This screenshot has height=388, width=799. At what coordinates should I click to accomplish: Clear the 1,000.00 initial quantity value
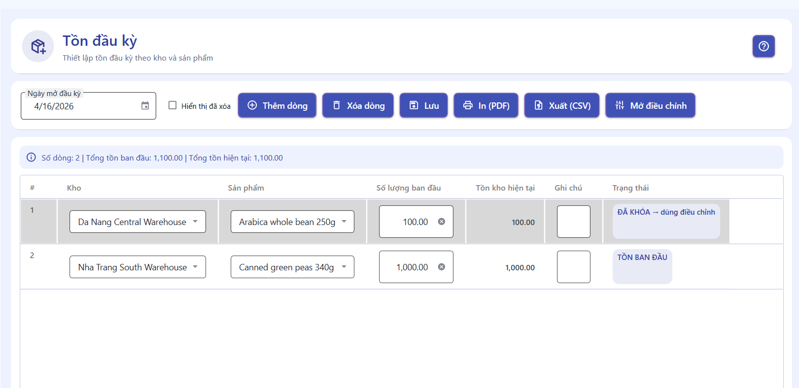(x=442, y=267)
